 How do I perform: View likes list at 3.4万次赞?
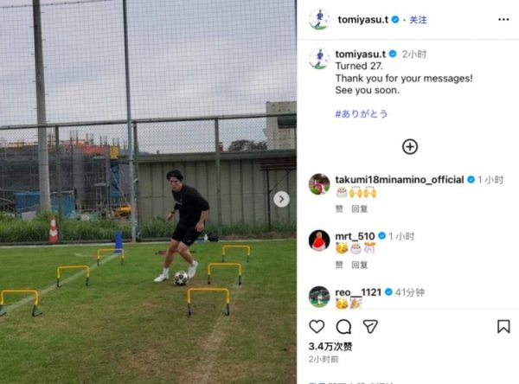pyautogui.click(x=330, y=347)
